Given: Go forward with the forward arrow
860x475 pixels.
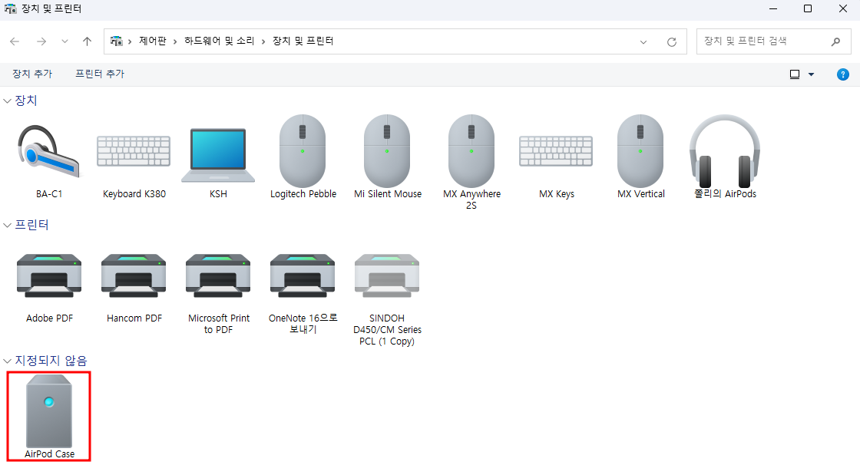Looking at the screenshot, I should (41, 41).
